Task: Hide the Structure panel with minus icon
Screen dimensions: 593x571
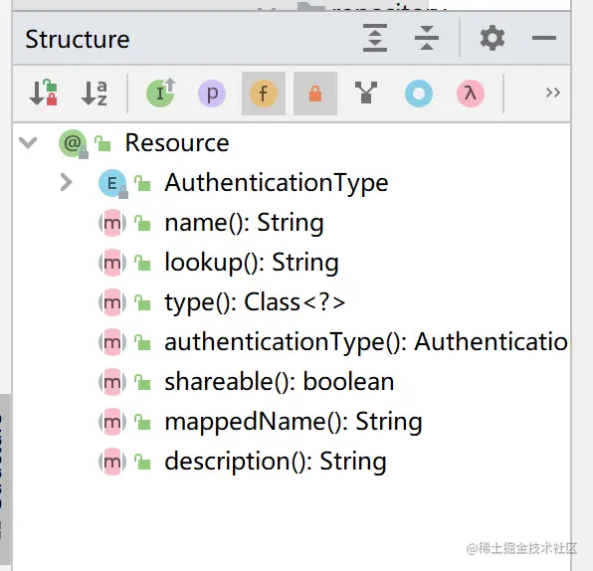Action: 544,38
